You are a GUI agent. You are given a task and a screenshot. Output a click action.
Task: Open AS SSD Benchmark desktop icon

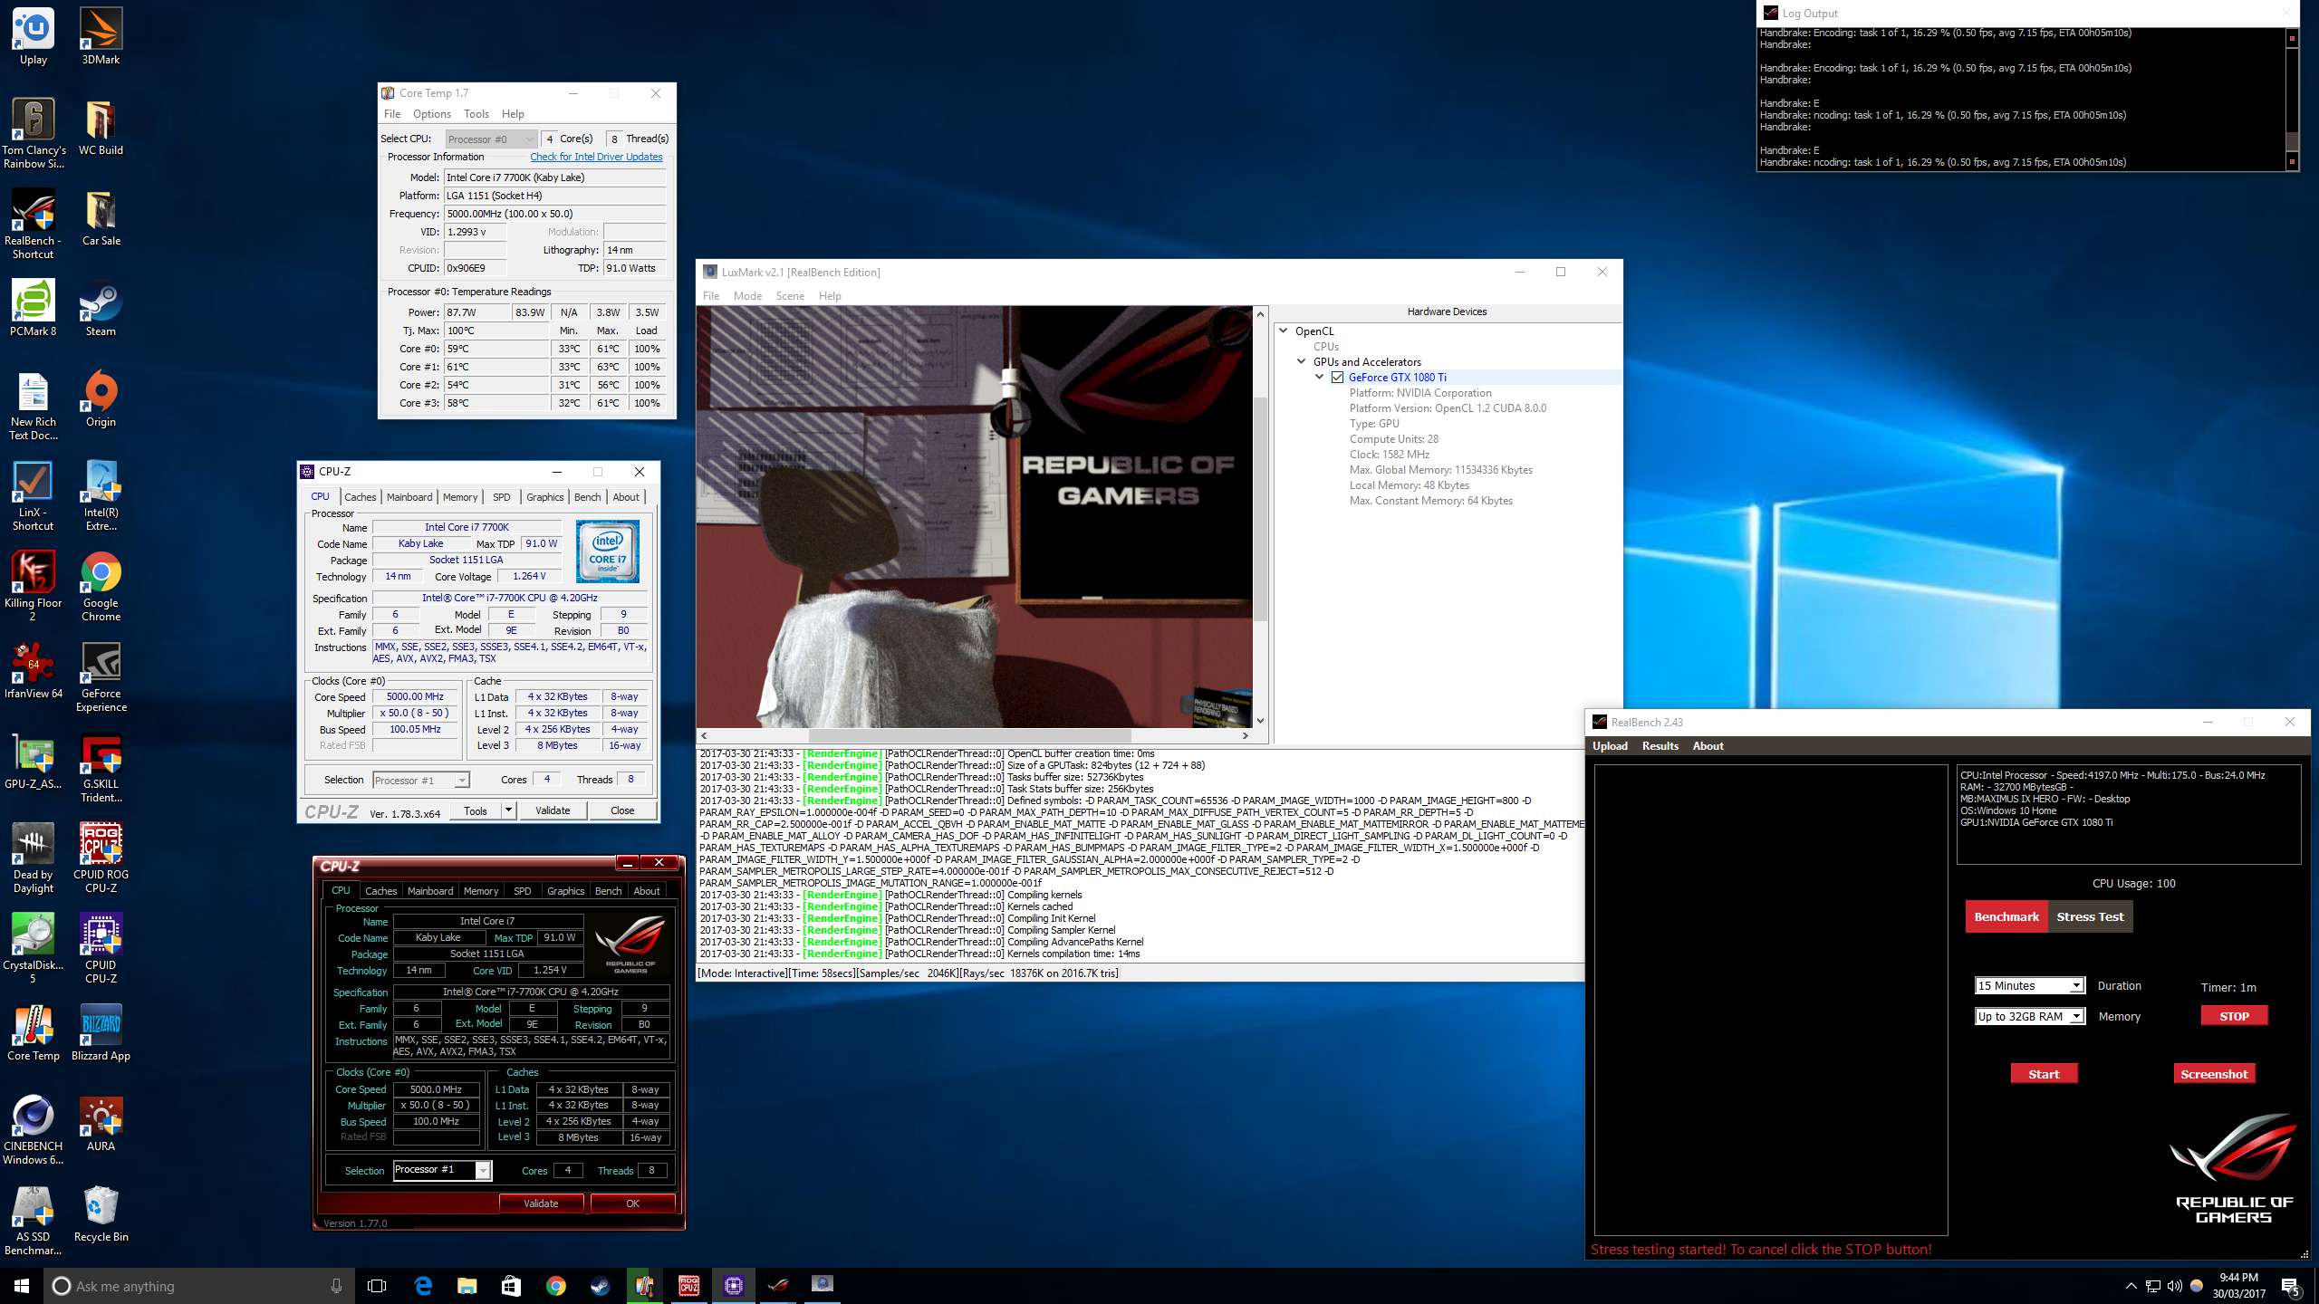point(34,1220)
